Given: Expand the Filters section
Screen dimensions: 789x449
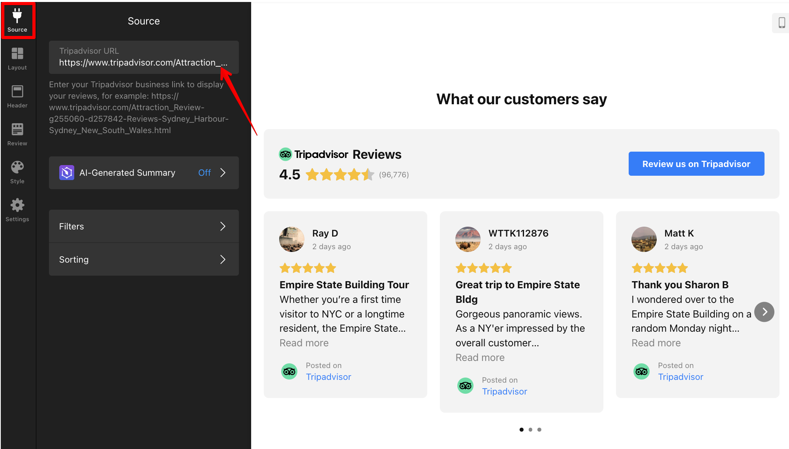Looking at the screenshot, I should point(144,226).
